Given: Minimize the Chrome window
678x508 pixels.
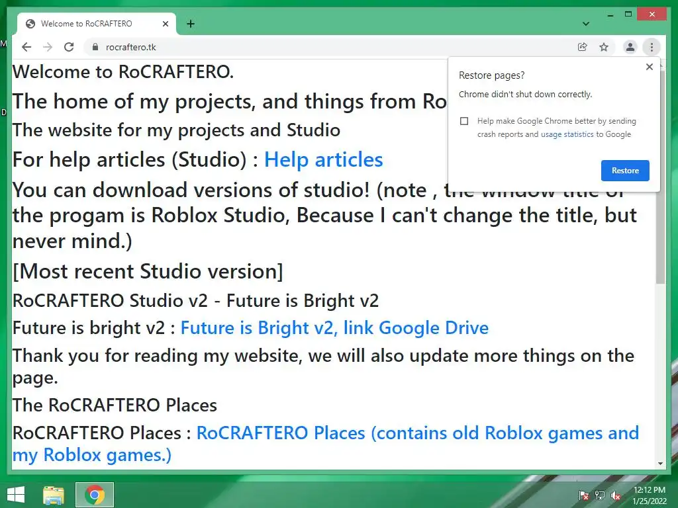Looking at the screenshot, I should pyautogui.click(x=610, y=15).
